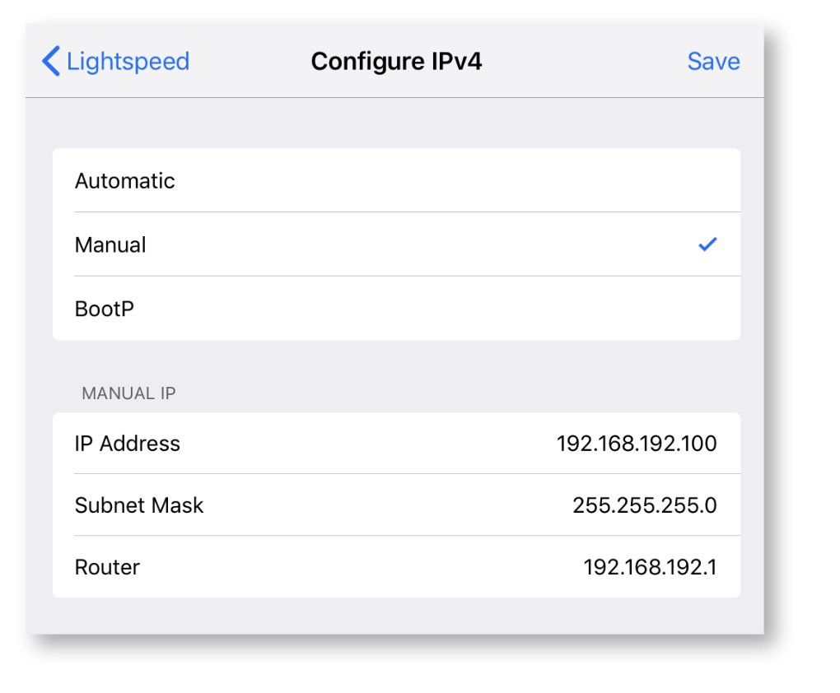Click the gray background below Router row
This screenshot has height=693, width=840.
tap(395, 616)
